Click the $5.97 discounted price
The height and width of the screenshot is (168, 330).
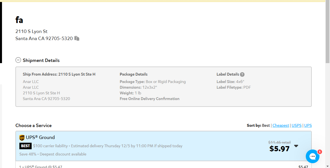280,149
